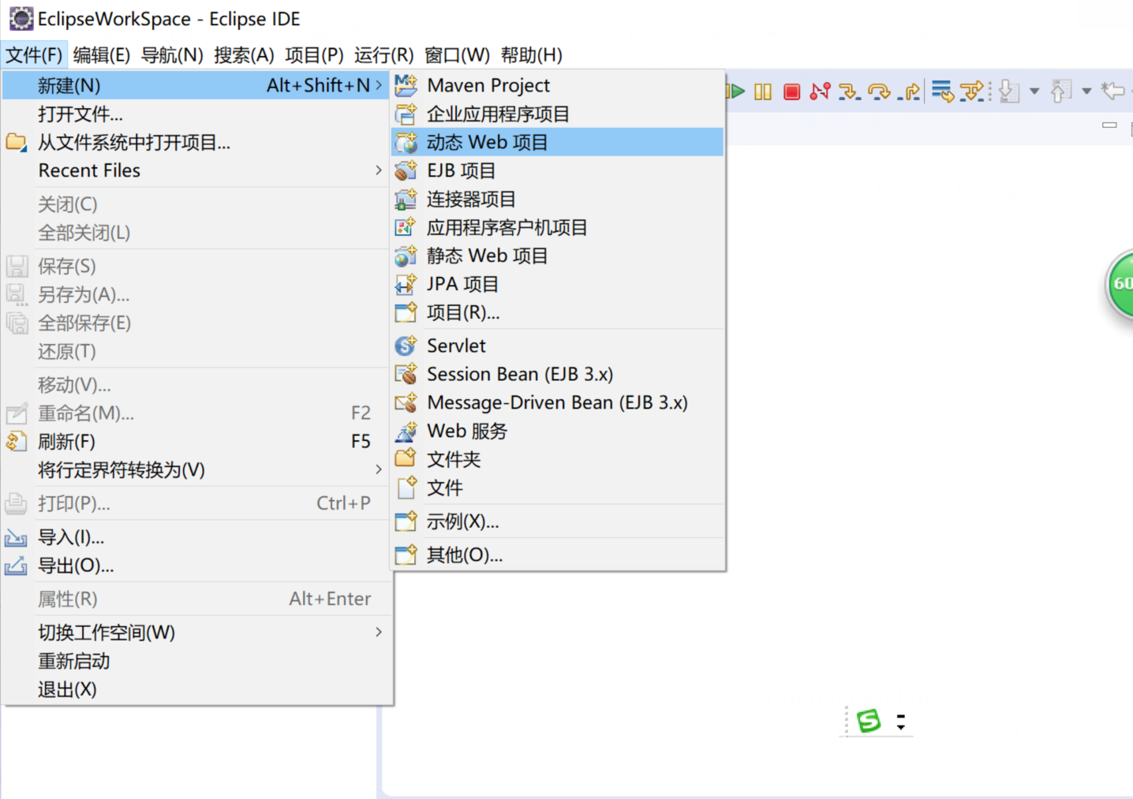Click the Disconnect debug toolbar icon
The height and width of the screenshot is (799, 1133).
coord(820,91)
